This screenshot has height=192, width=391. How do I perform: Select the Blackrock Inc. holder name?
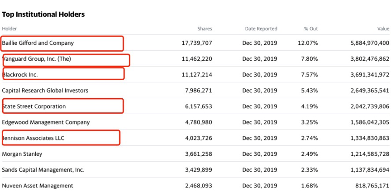click(x=20, y=75)
